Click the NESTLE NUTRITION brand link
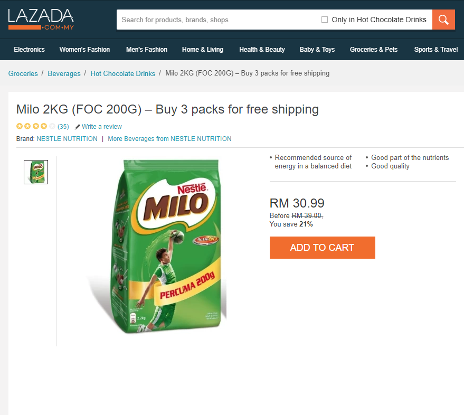Image resolution: width=464 pixels, height=415 pixels. pos(67,139)
